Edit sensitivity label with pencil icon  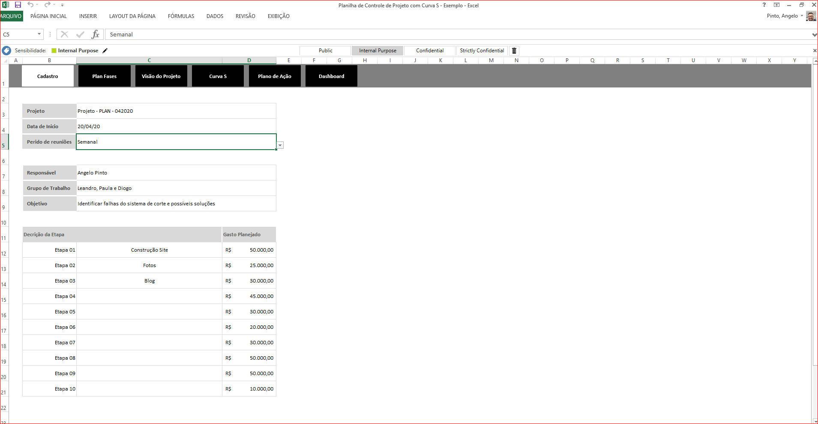tap(105, 51)
